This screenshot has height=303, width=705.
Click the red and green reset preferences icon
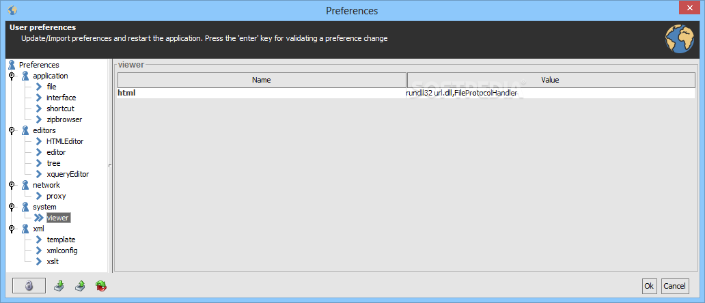pyautogui.click(x=101, y=286)
